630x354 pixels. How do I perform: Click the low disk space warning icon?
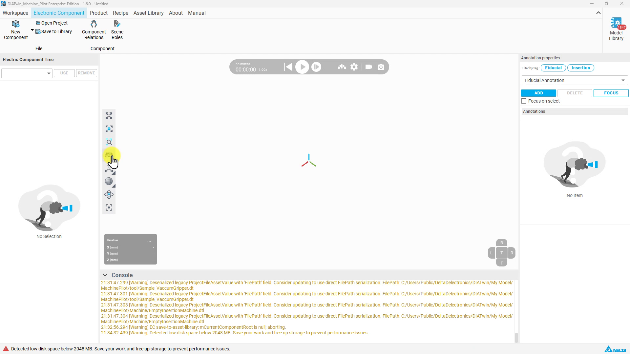pos(6,349)
